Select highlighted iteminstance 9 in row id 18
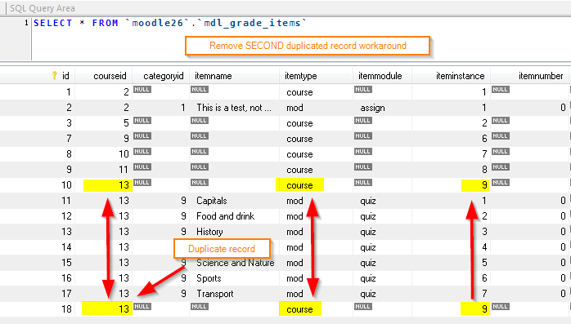This screenshot has width=571, height=324. coord(475,308)
